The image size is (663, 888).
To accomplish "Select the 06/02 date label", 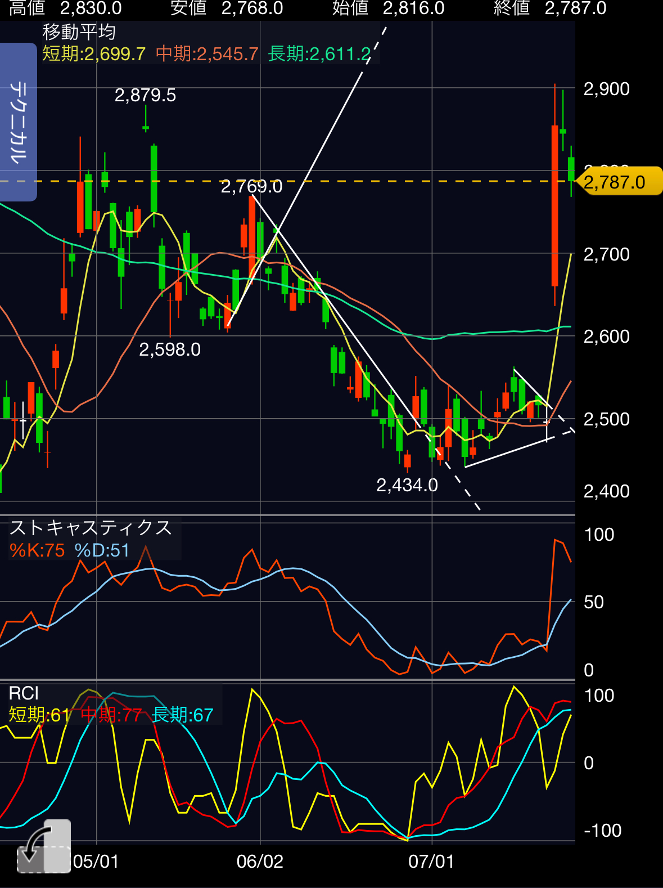I will (260, 862).
